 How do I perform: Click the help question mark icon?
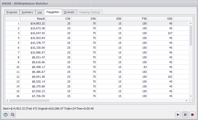click(6, 115)
